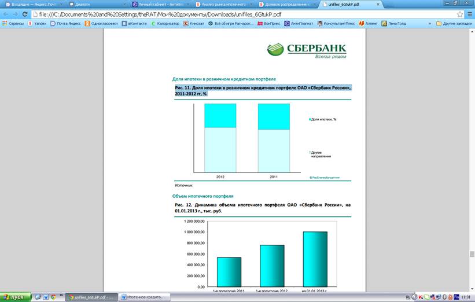
Task: Expand hidden bookmarks with the chevron
Action: click(429, 23)
